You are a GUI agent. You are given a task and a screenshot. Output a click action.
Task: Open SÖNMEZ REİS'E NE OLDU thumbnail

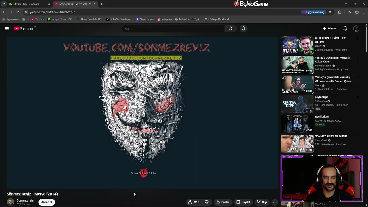297,144
